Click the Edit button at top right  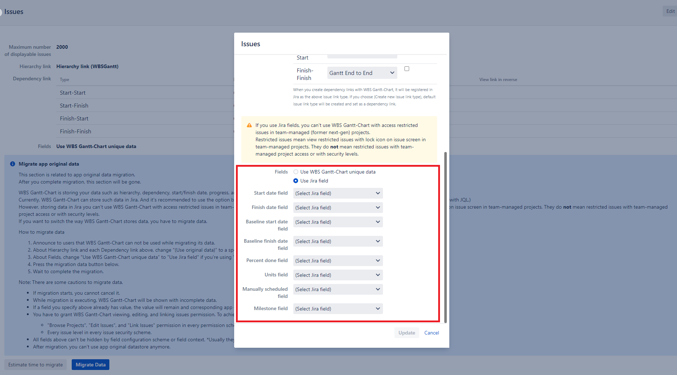pyautogui.click(x=670, y=11)
